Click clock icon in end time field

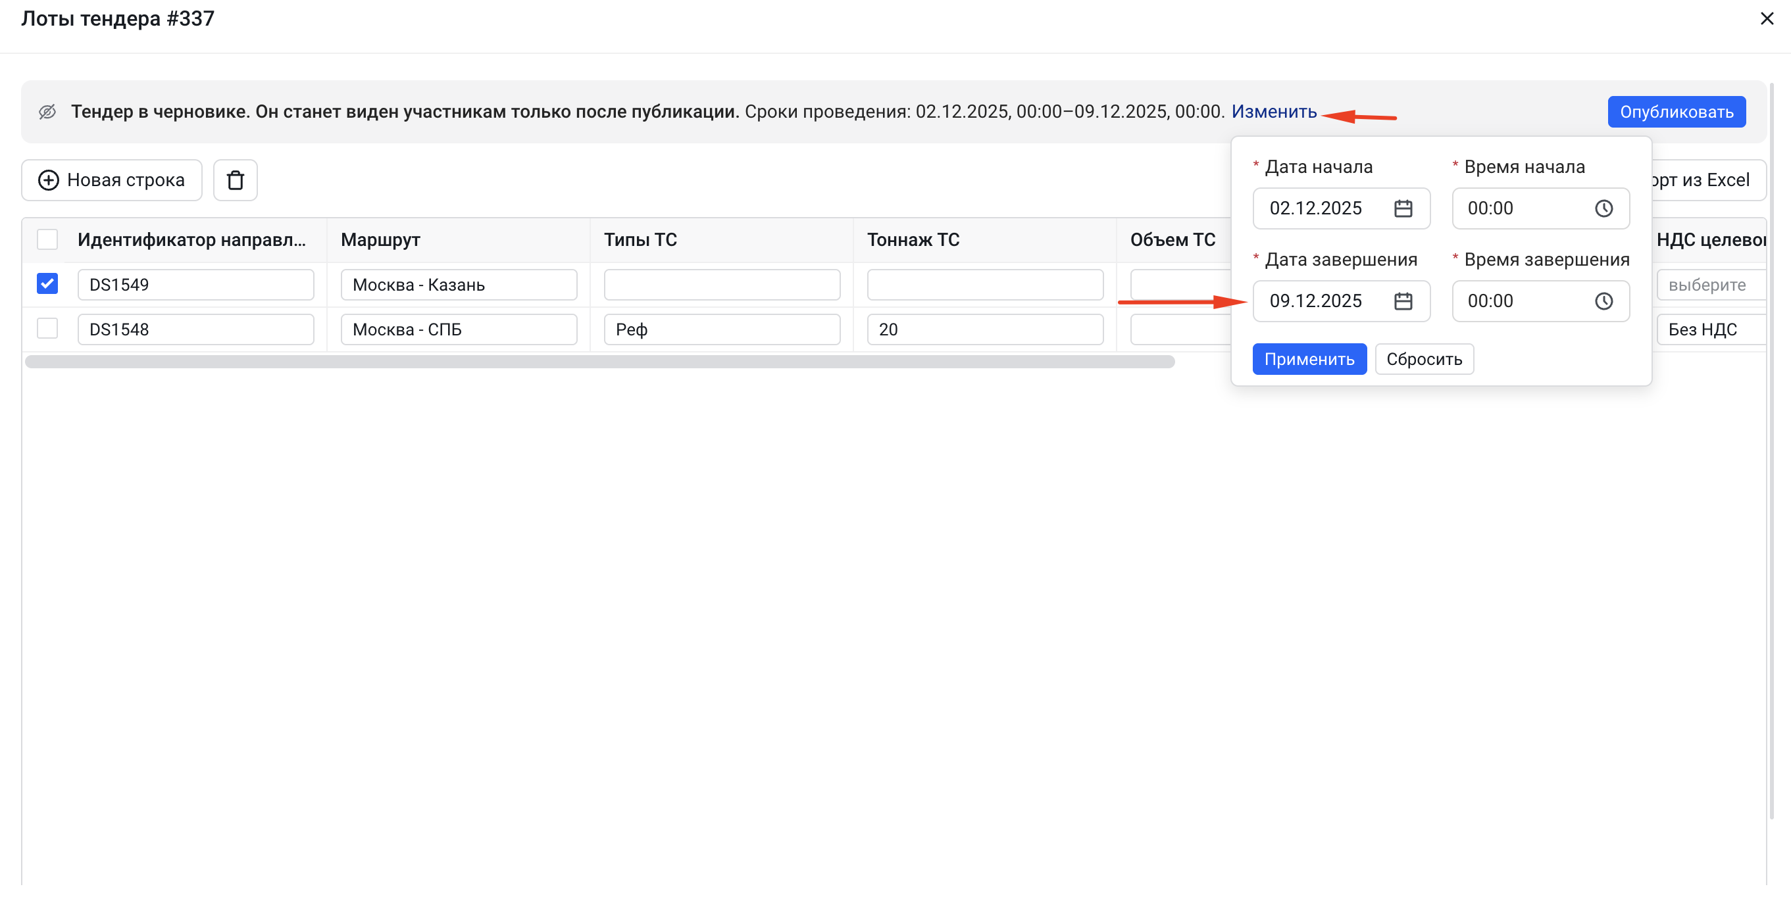pos(1603,301)
